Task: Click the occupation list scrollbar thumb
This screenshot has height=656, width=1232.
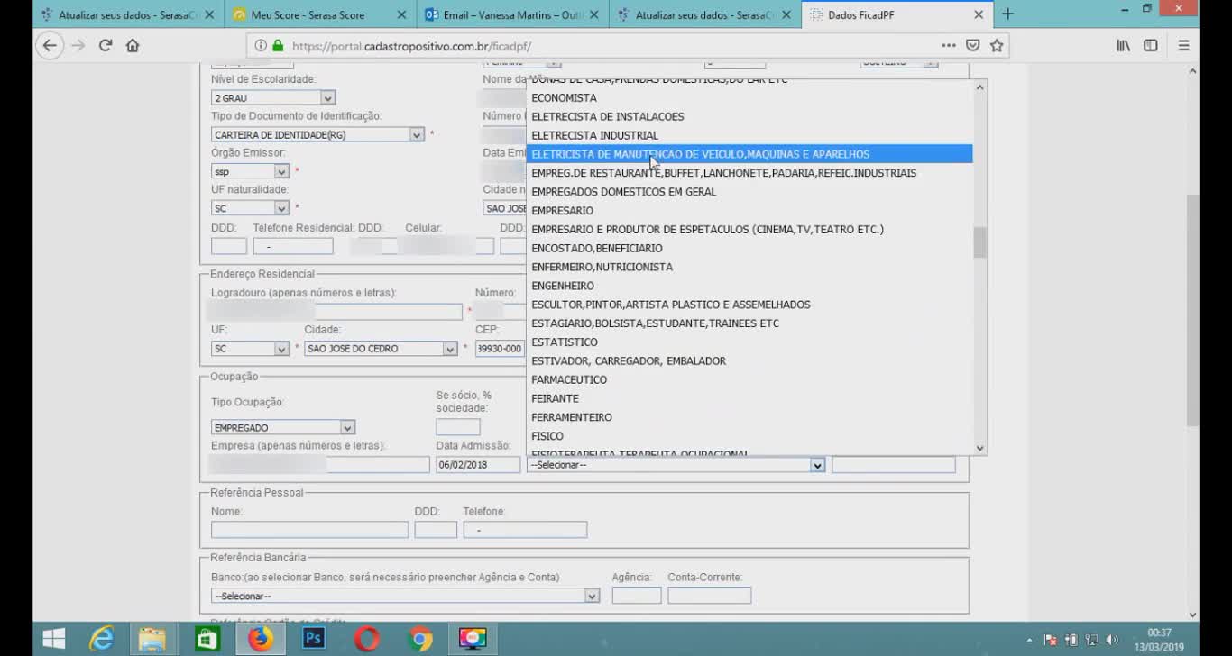Action: 979,242
